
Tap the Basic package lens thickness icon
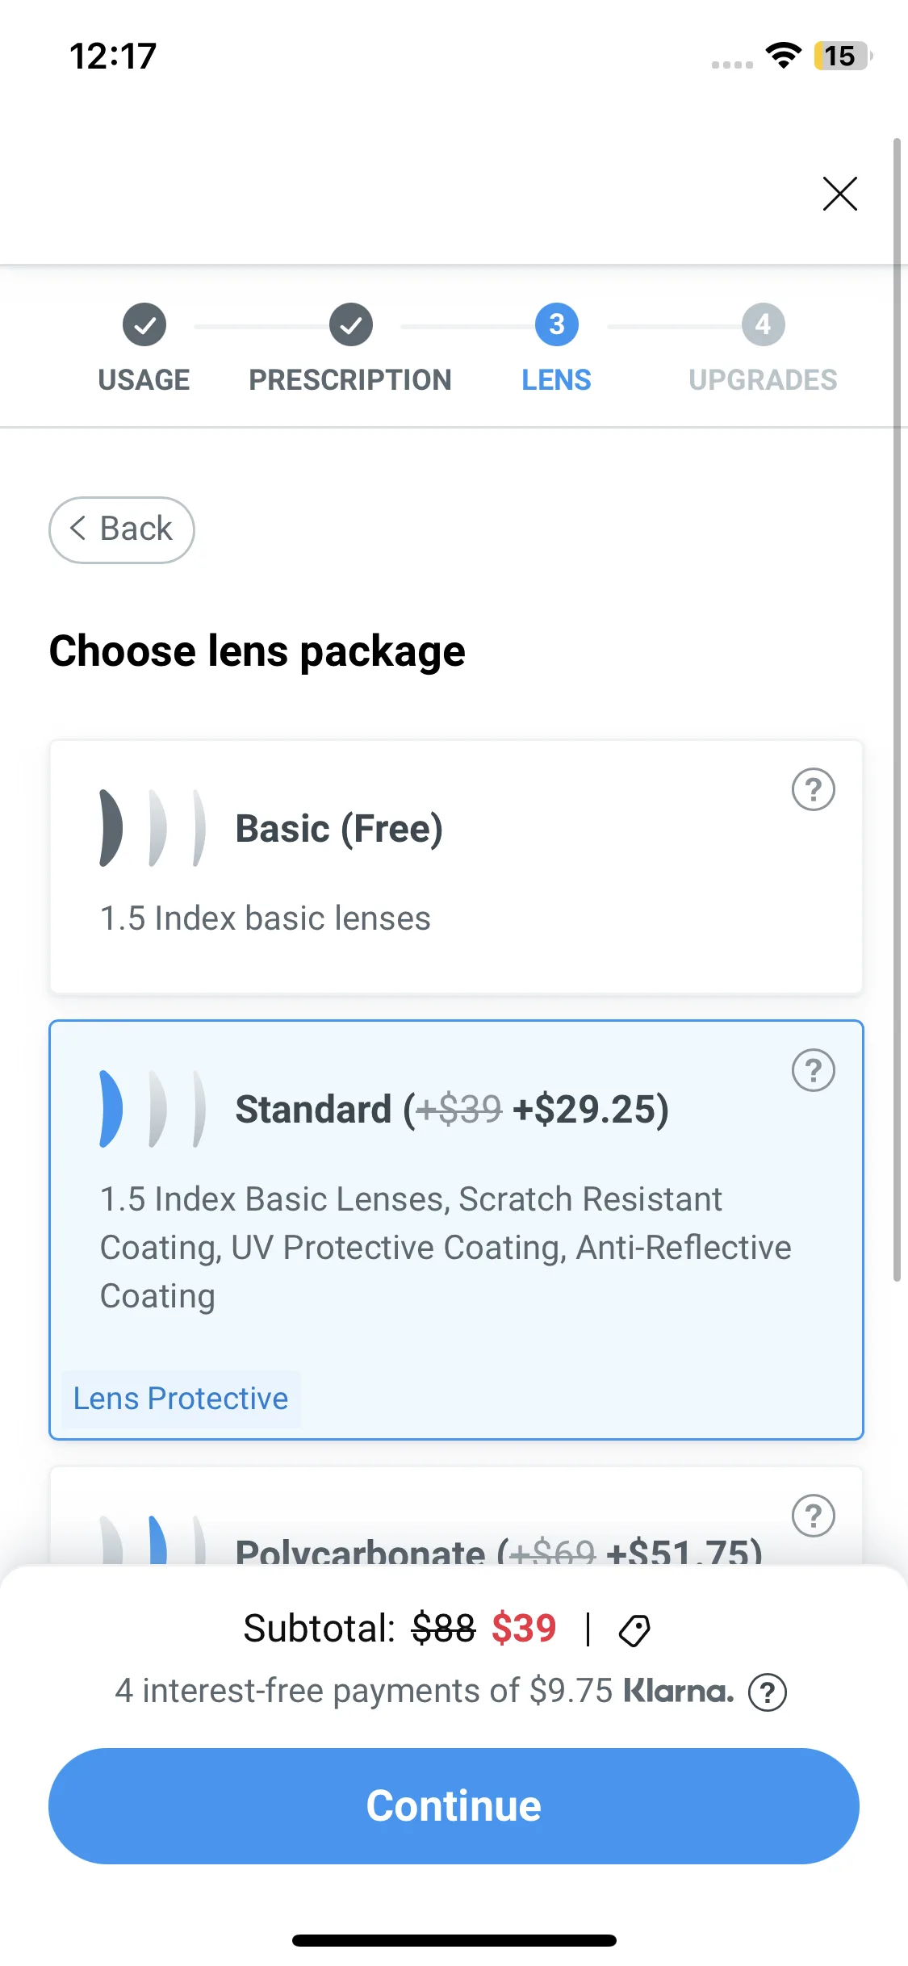152,828
